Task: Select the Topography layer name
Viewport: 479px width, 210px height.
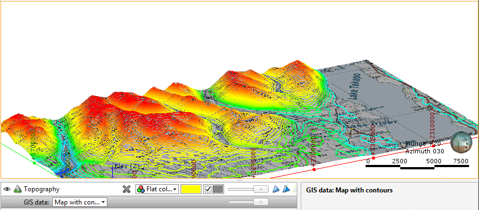Action: (41, 189)
